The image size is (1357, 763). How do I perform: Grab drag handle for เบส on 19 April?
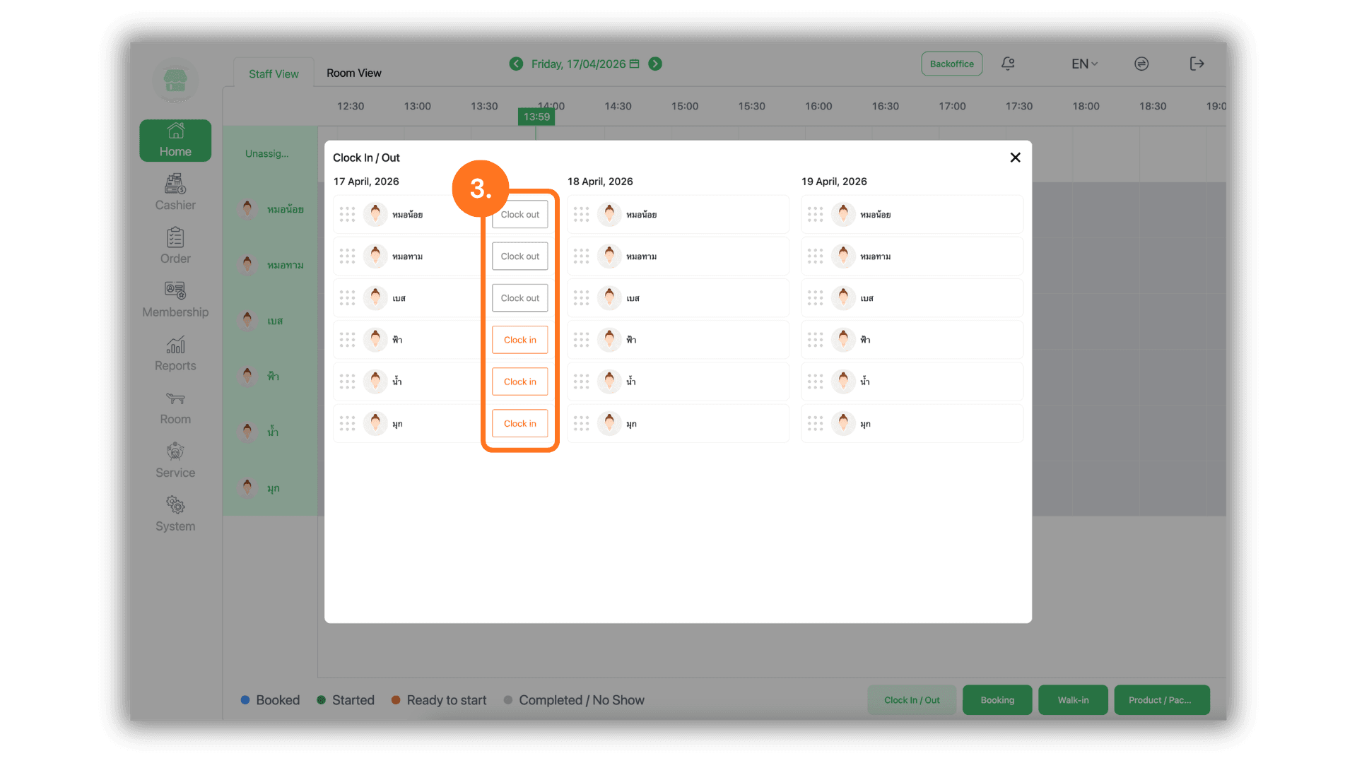tap(815, 297)
